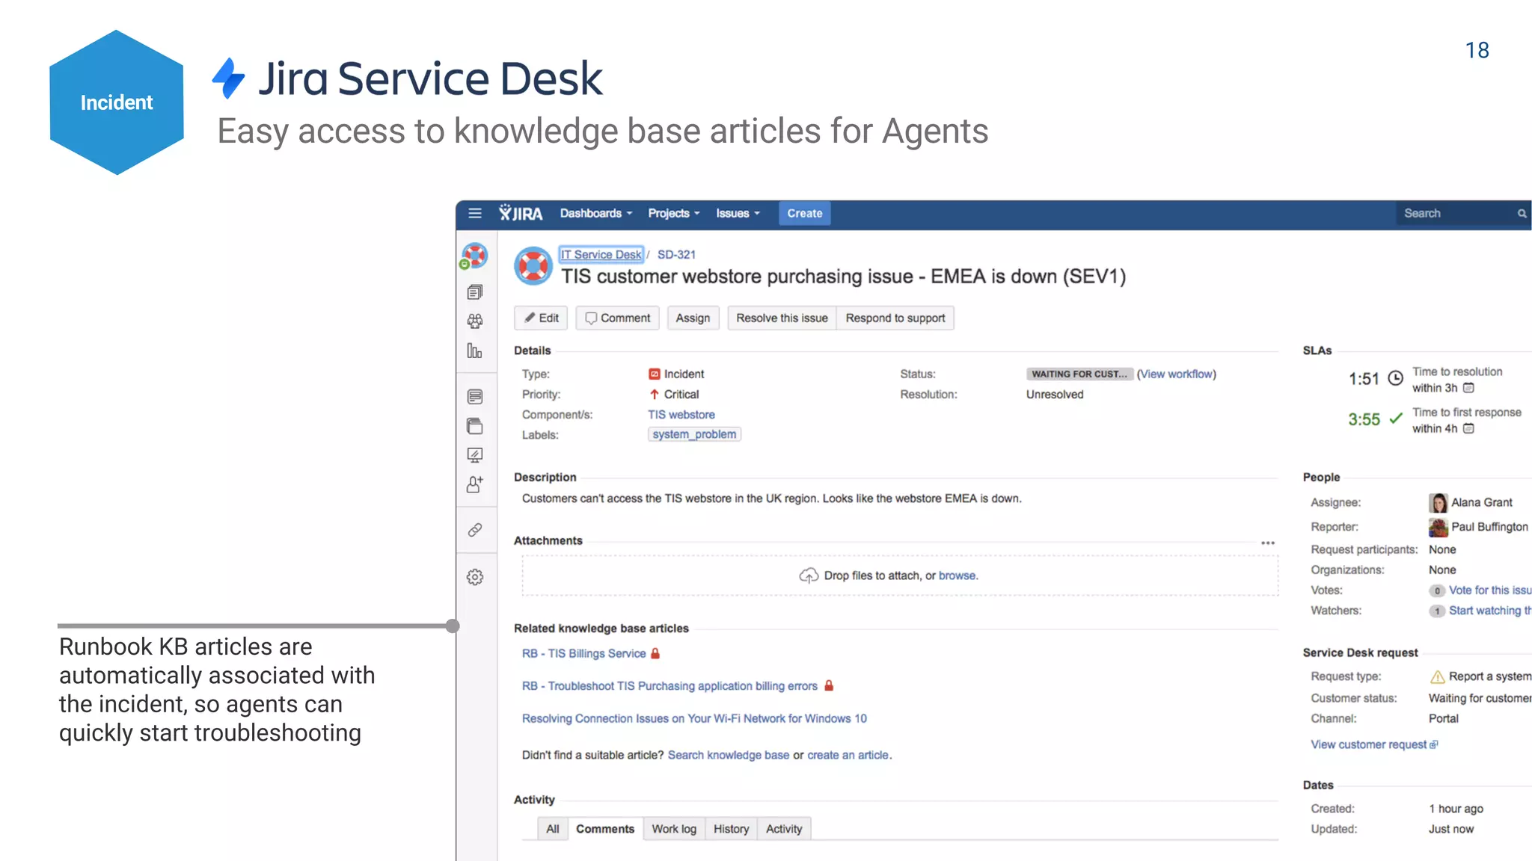Open the IT Service Desk breadcrumb link
This screenshot has width=1532, height=861.
pos(601,255)
